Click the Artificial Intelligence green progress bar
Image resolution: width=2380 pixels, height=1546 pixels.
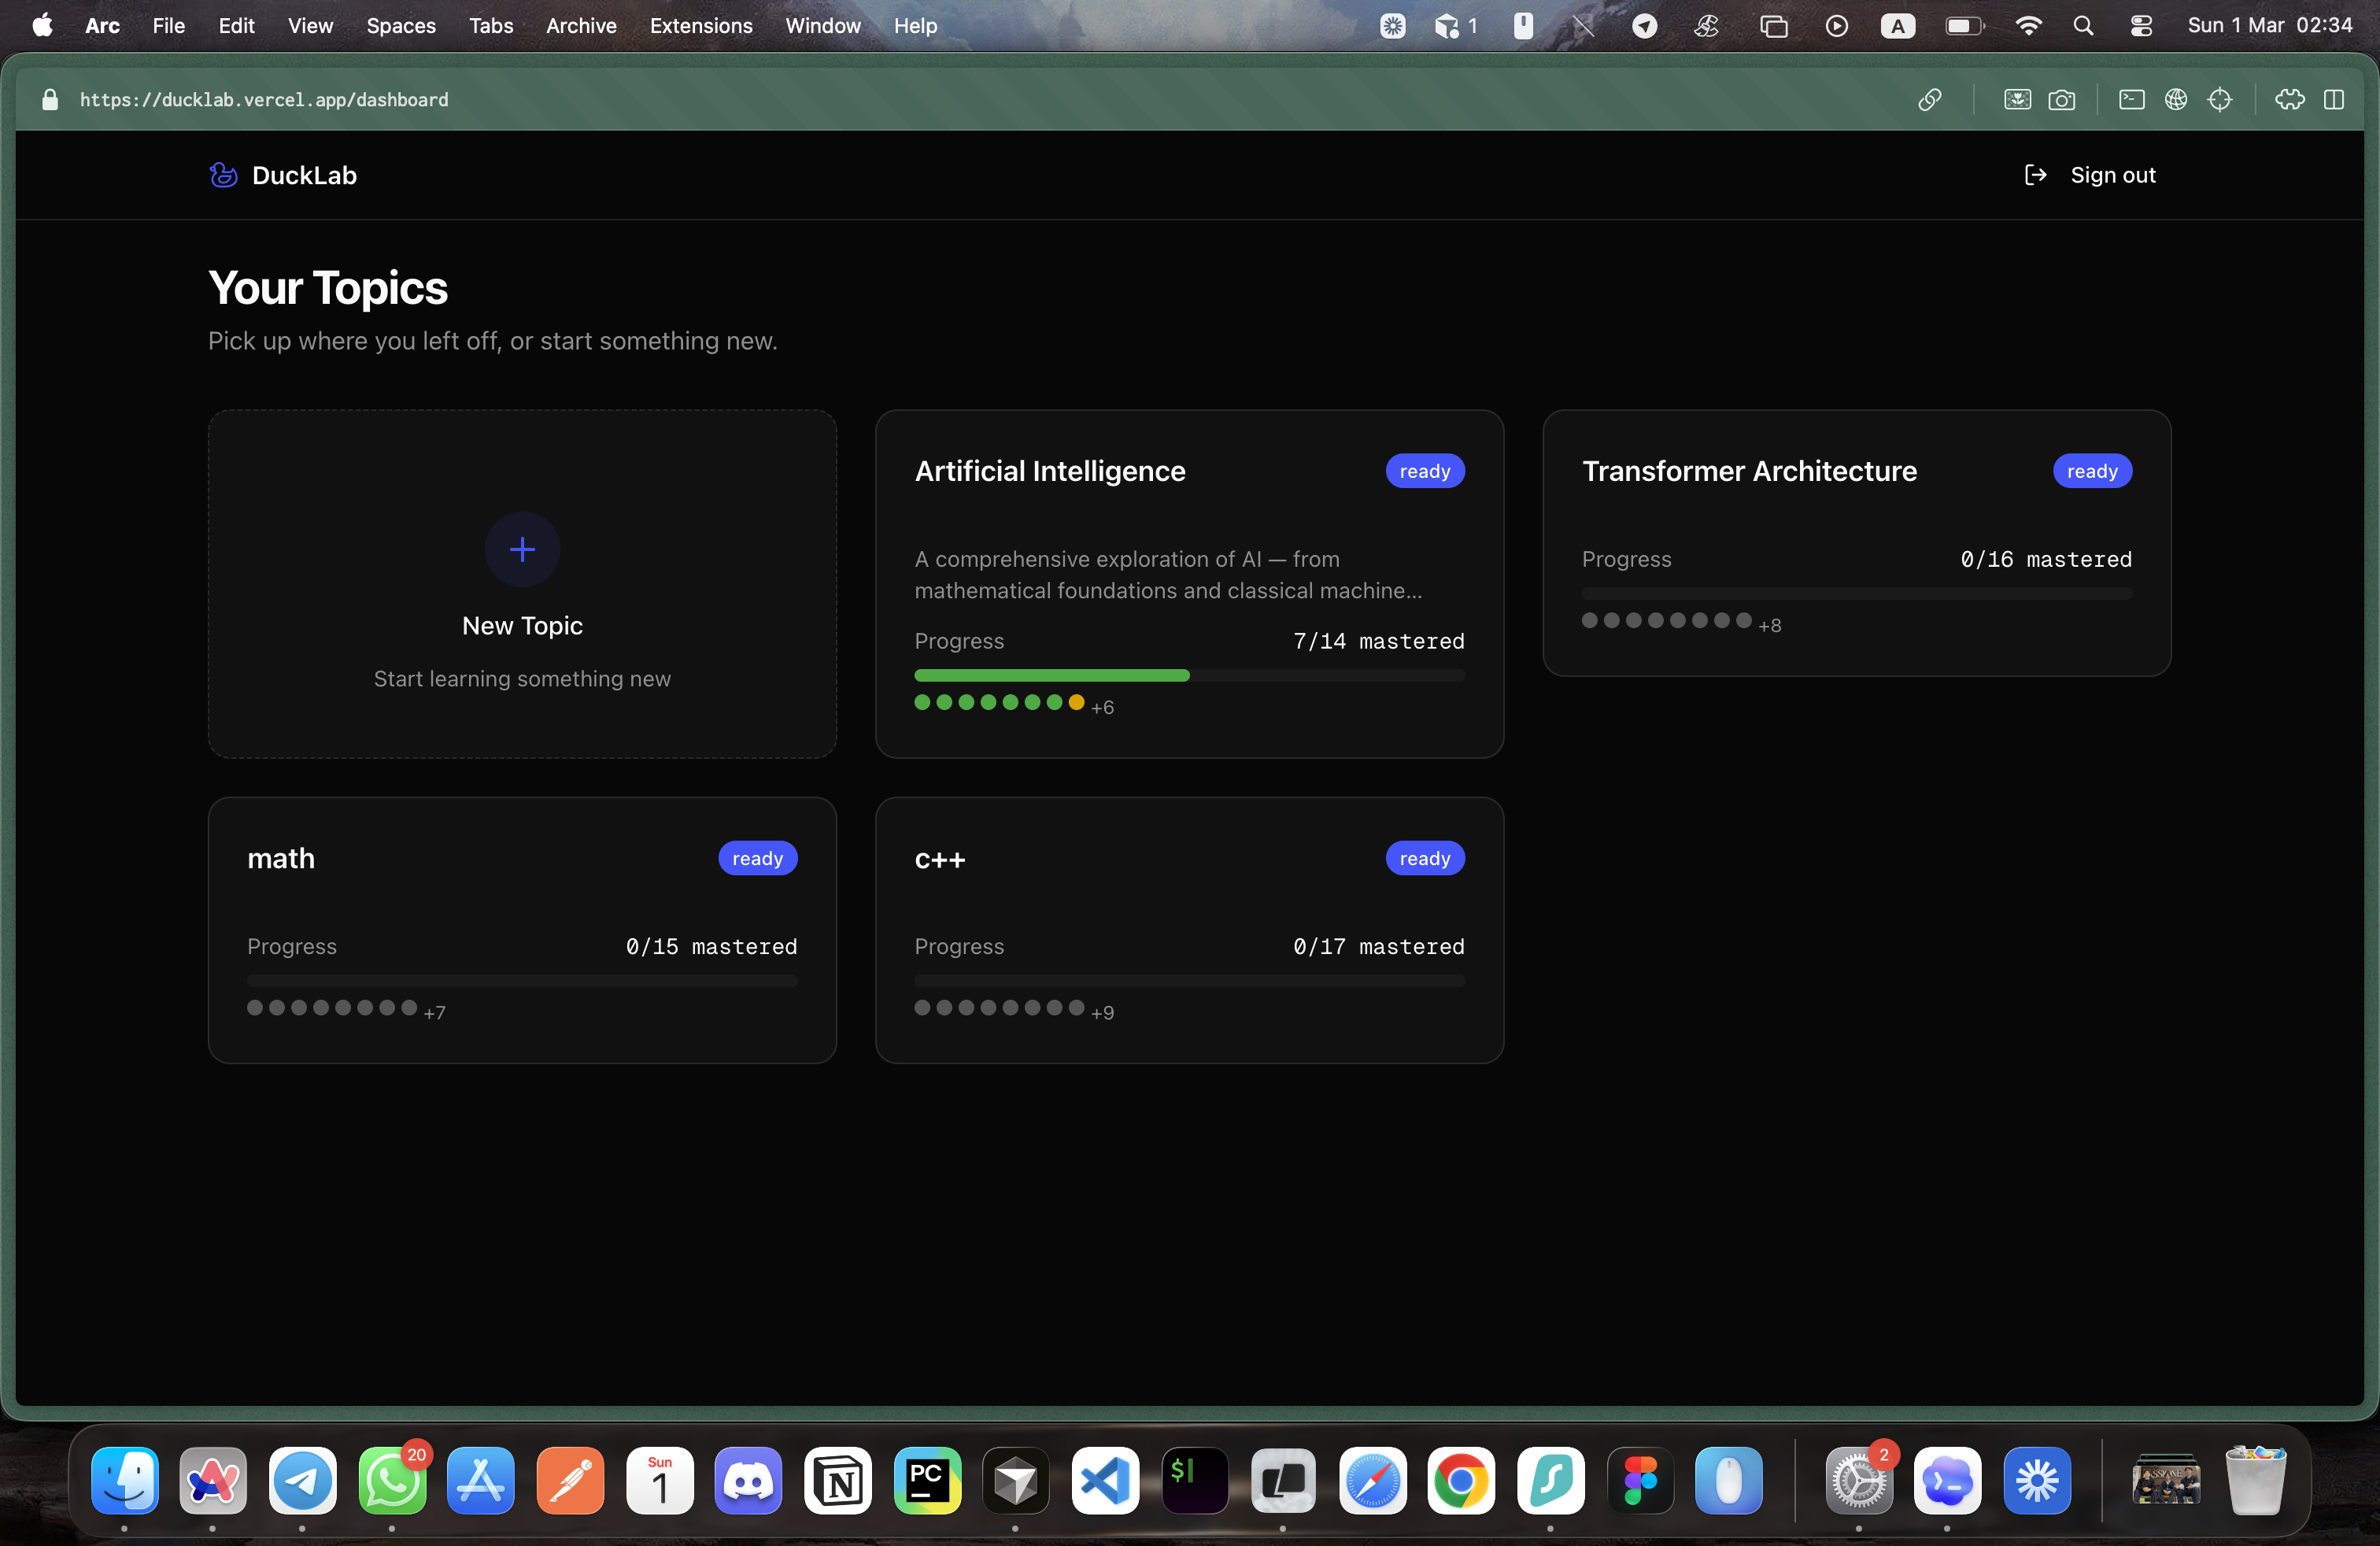(1051, 676)
